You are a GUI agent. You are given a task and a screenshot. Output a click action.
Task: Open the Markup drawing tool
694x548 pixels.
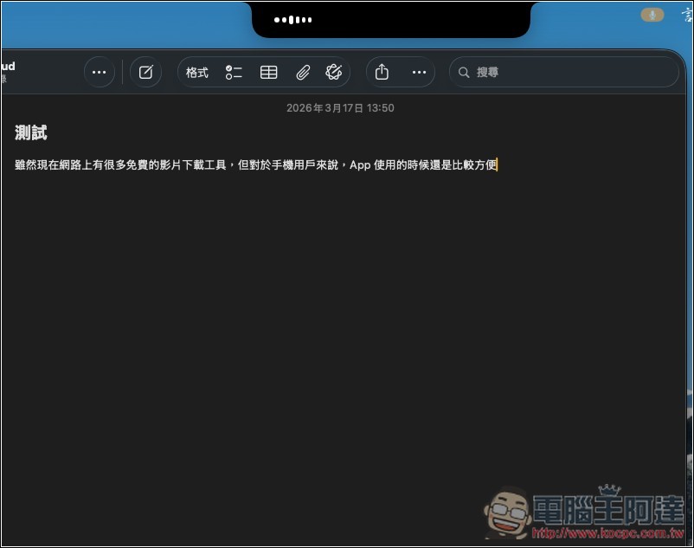(x=336, y=72)
